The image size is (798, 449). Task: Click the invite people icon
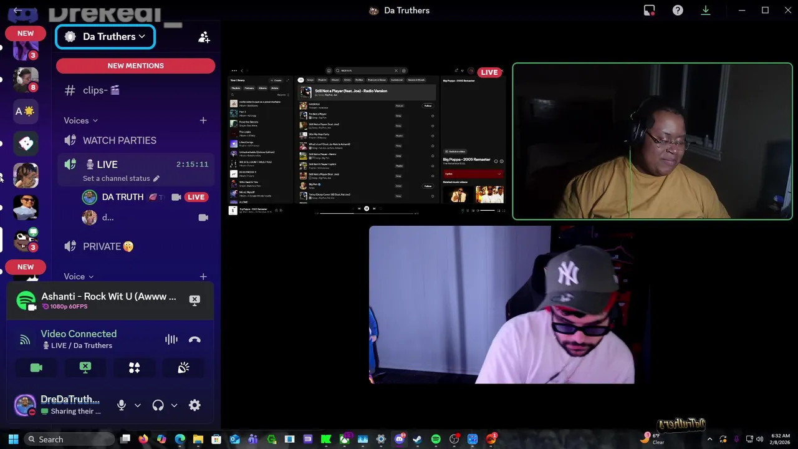(204, 37)
